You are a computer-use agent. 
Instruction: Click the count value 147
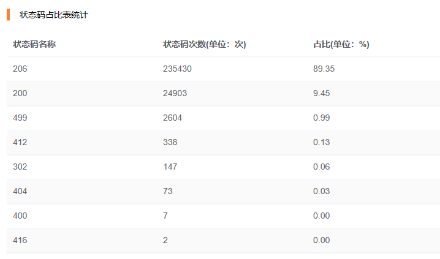click(x=170, y=167)
